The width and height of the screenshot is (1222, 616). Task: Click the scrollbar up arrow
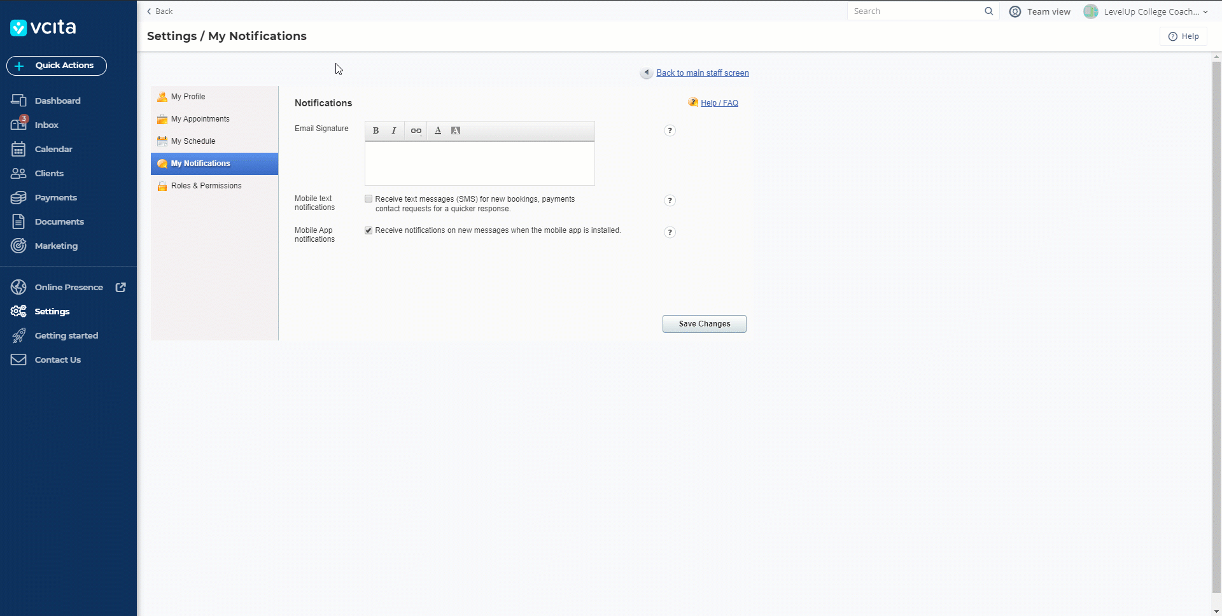pos(1216,57)
